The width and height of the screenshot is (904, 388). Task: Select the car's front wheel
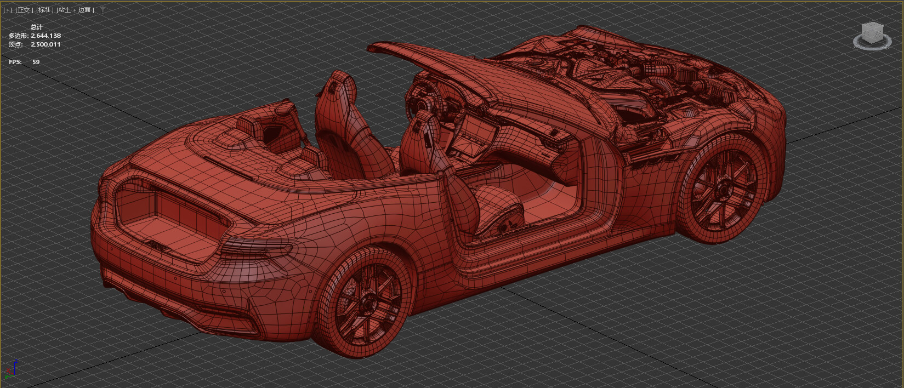click(723, 188)
